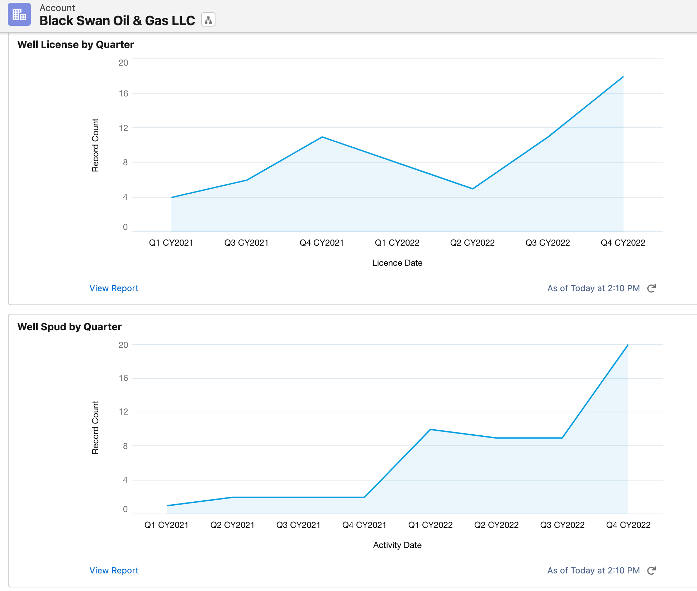The image size is (697, 591).
Task: Select Q2 CY2021 label in Spud chart
Action: [x=232, y=525]
